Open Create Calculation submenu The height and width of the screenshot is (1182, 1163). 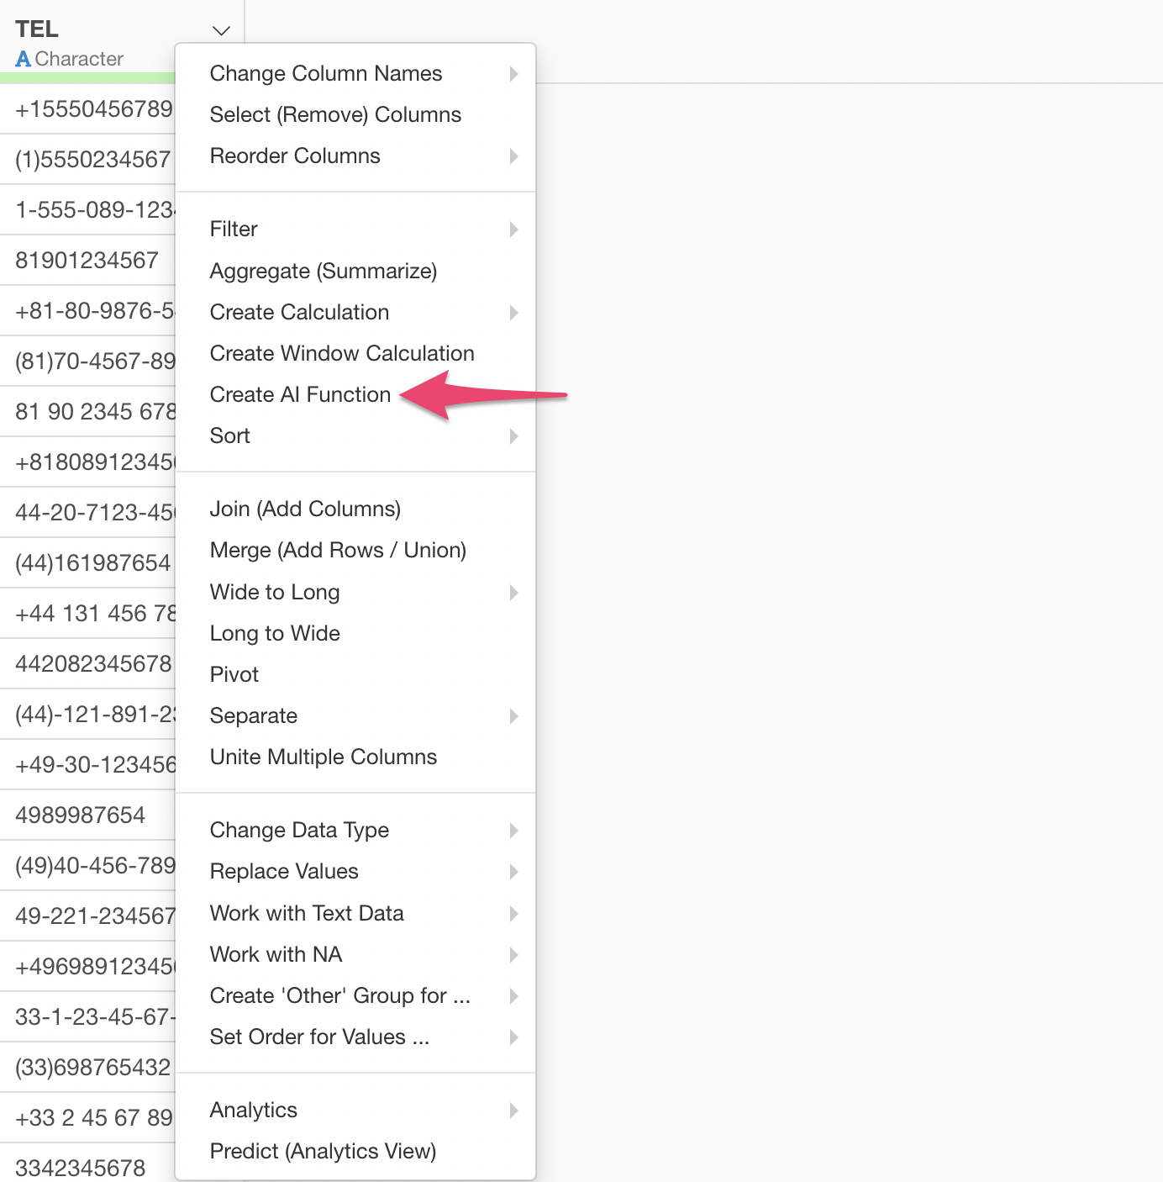pos(300,313)
